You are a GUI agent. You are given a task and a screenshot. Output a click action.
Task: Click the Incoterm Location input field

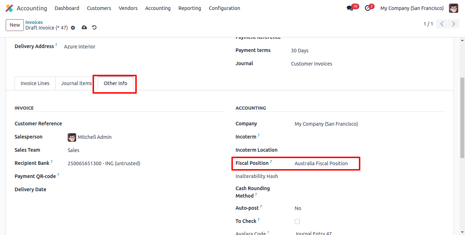coord(370,150)
